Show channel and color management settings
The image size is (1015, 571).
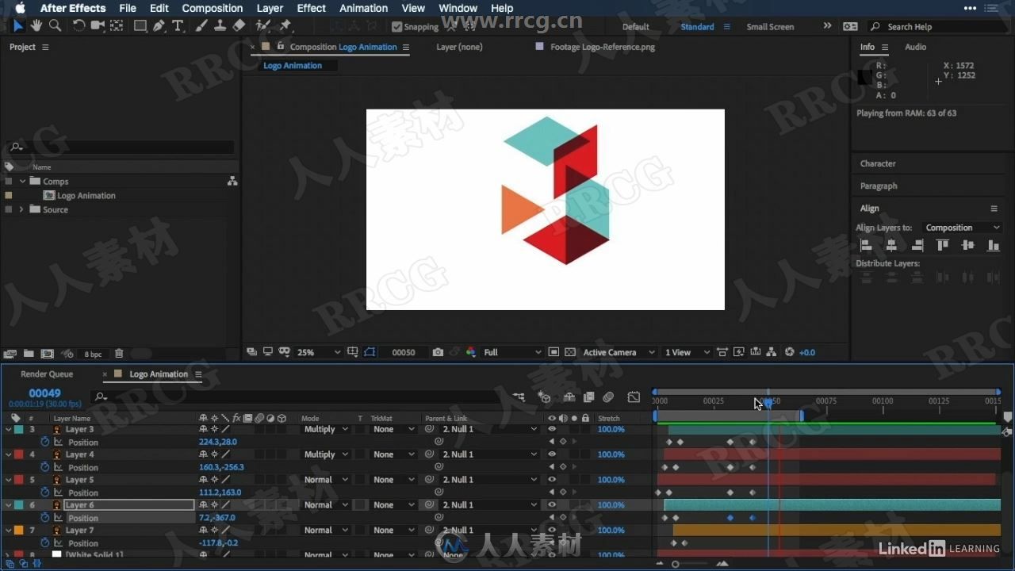(x=471, y=352)
